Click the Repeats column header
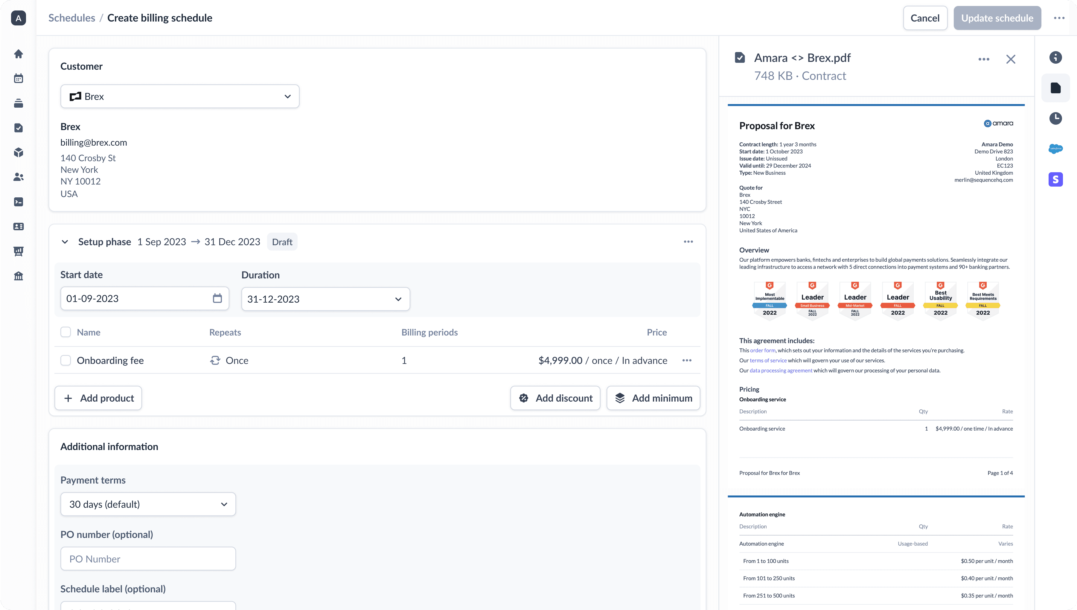Image resolution: width=1077 pixels, height=610 pixels. click(225, 332)
